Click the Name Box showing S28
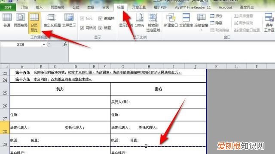Viewport: 275px width, 154px height. coord(21,44)
